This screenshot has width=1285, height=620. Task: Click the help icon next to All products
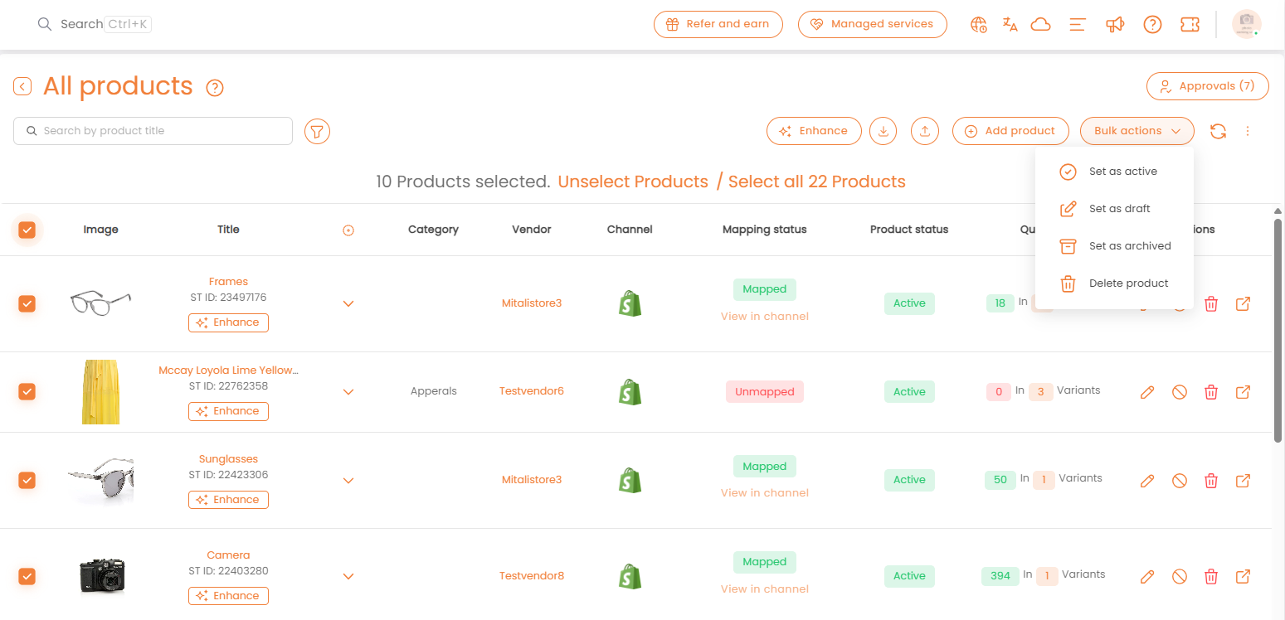pyautogui.click(x=215, y=87)
